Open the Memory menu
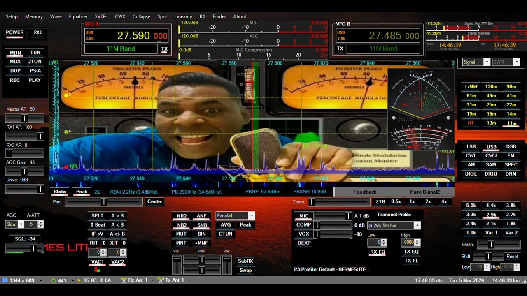This screenshot has width=527, height=296. (x=34, y=17)
